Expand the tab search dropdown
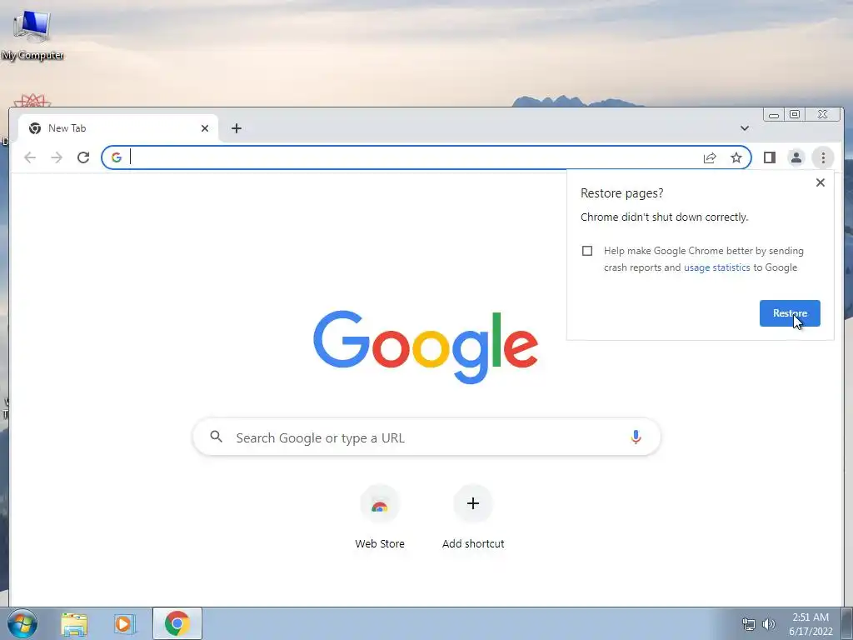The height and width of the screenshot is (640, 853). [744, 128]
